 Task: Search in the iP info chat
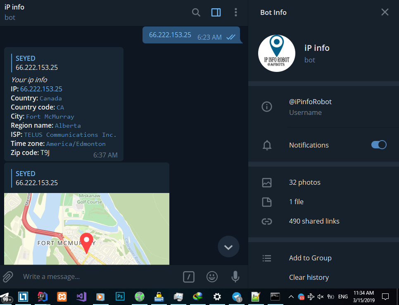pyautogui.click(x=196, y=12)
